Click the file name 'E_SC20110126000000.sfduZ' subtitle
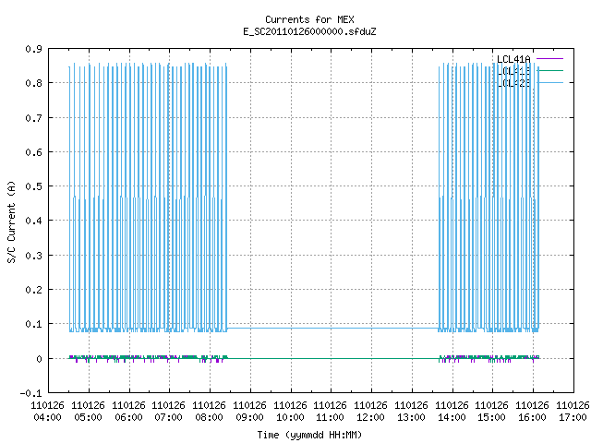This screenshot has height=443, width=591. pyautogui.click(x=309, y=31)
